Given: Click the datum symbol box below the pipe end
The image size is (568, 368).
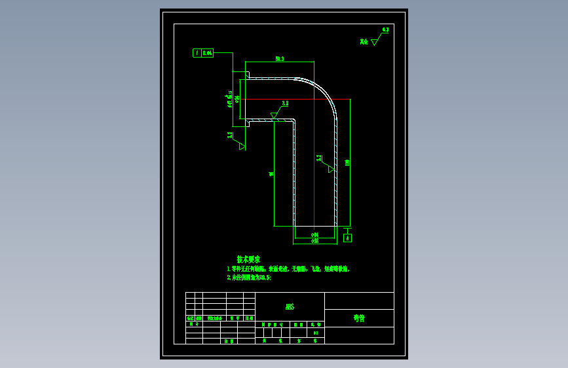Looking at the screenshot, I should (x=347, y=238).
